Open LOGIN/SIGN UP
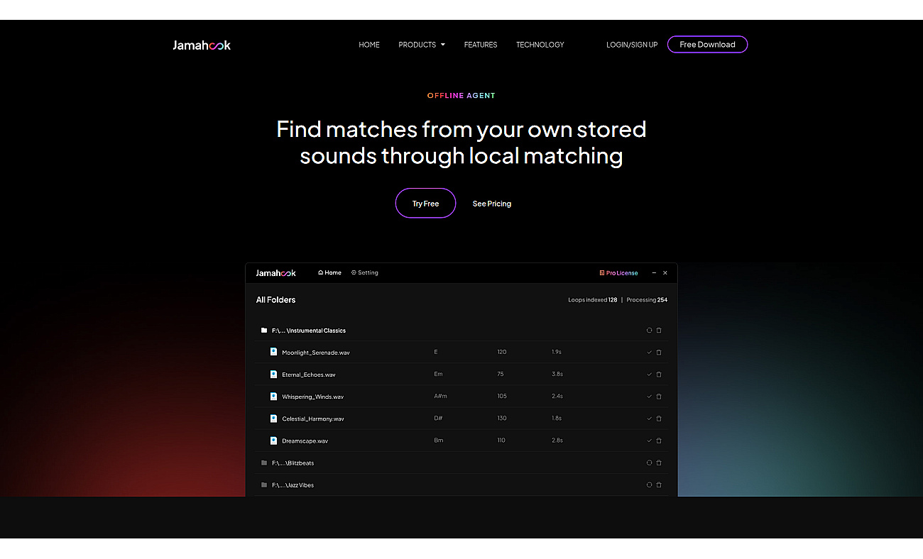 click(632, 45)
